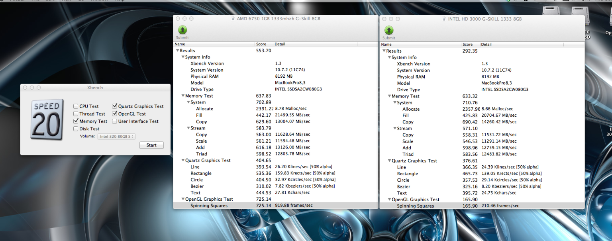
Task: Collapse the Results triangle in INTEL HD 3000 window
Action: coord(384,51)
